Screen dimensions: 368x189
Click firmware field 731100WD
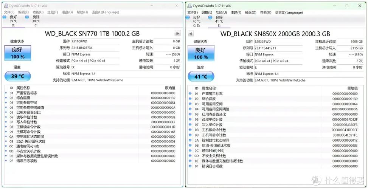(95, 41)
